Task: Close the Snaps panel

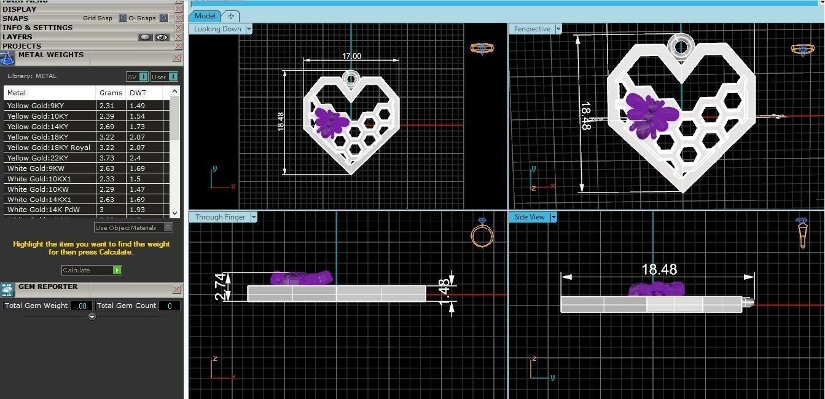Action: pos(178,18)
